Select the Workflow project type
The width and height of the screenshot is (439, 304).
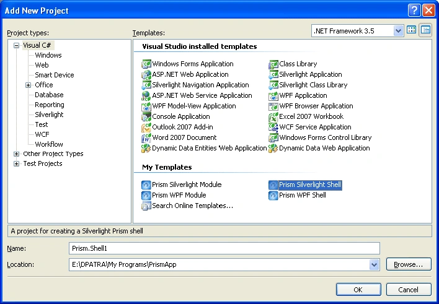49,144
